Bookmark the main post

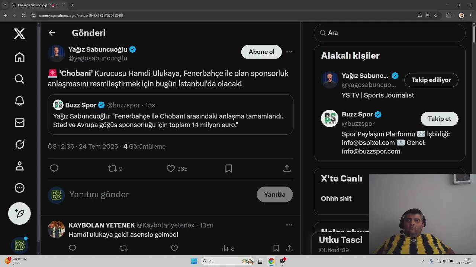pos(229,169)
